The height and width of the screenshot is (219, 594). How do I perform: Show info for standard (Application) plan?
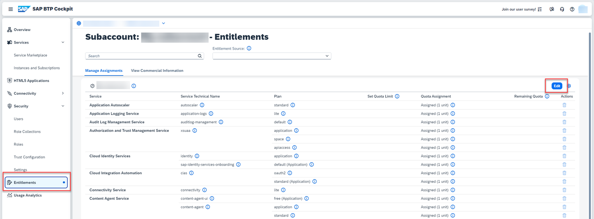314,182
